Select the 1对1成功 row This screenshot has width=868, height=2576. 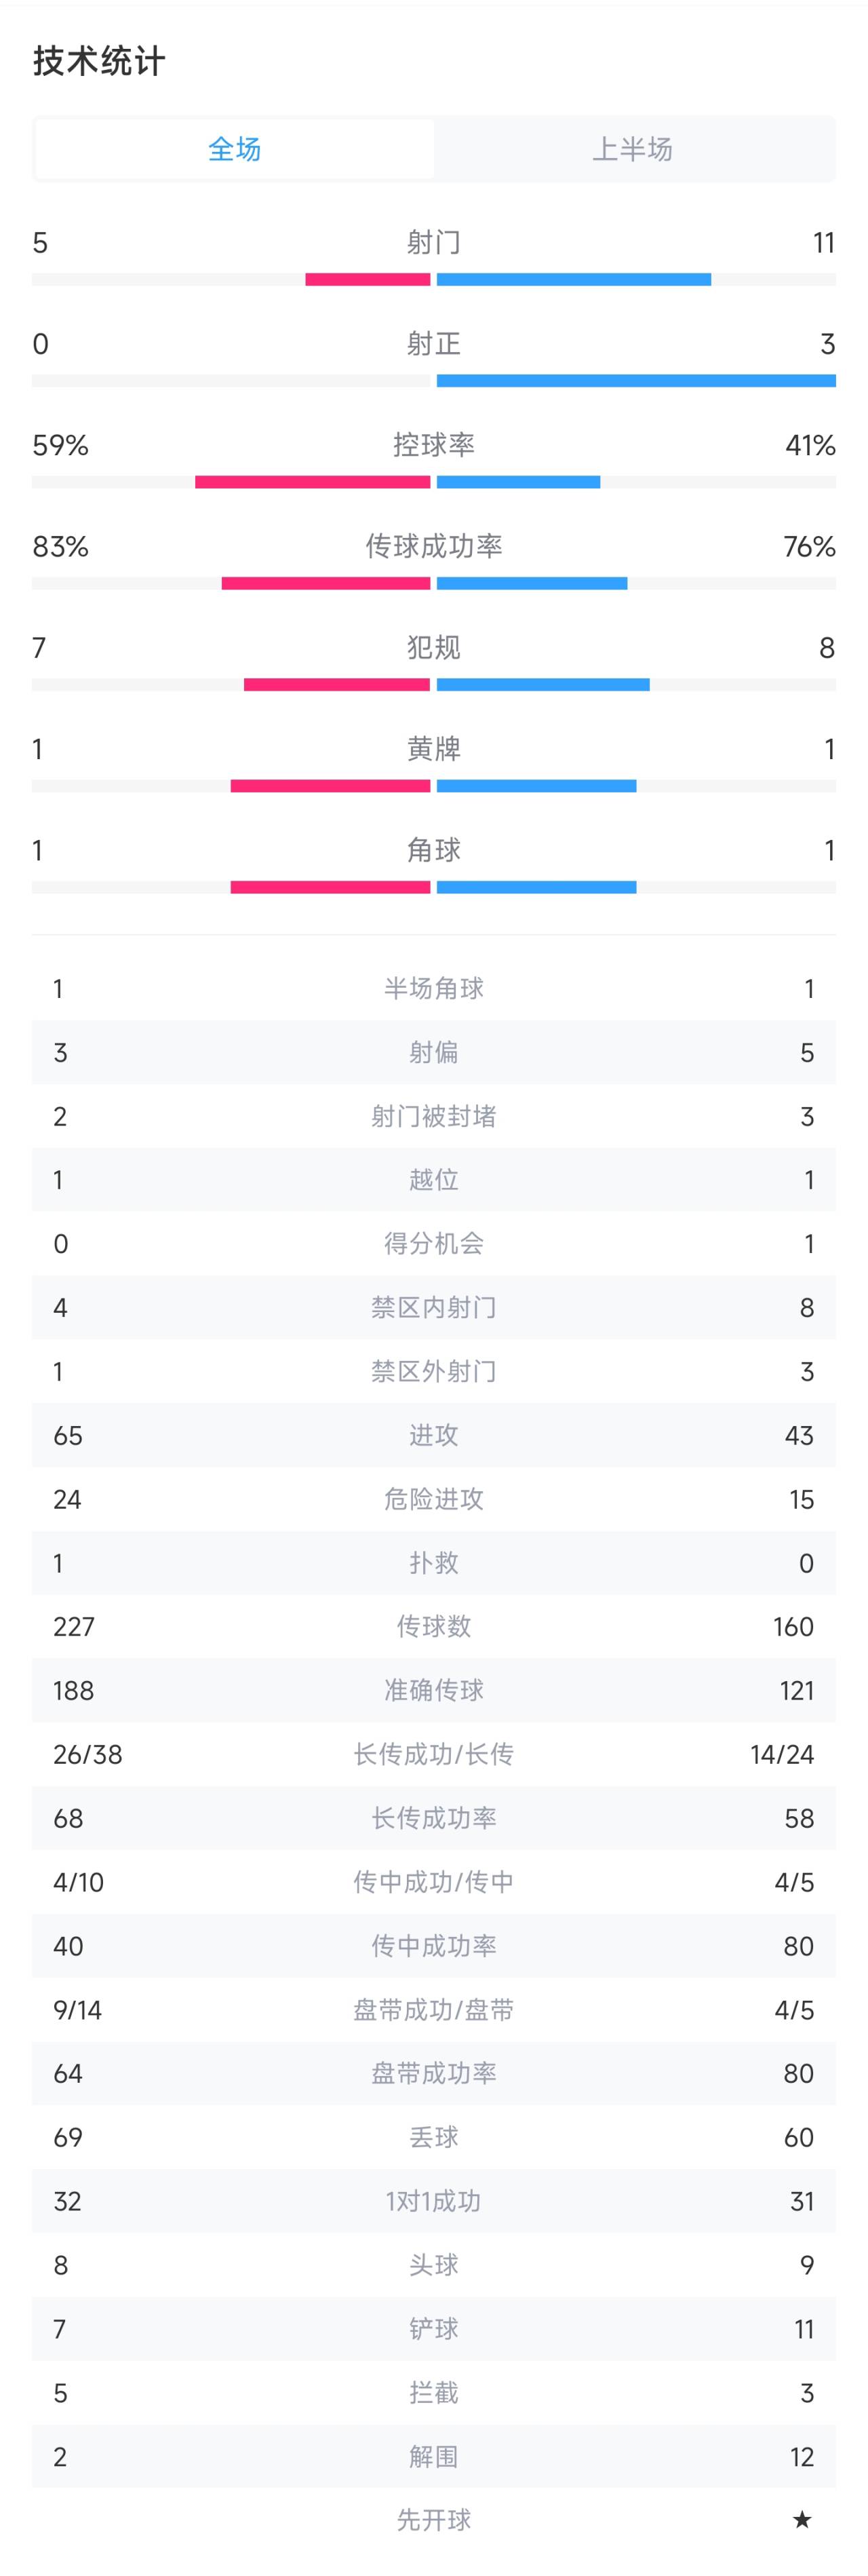click(x=434, y=2201)
